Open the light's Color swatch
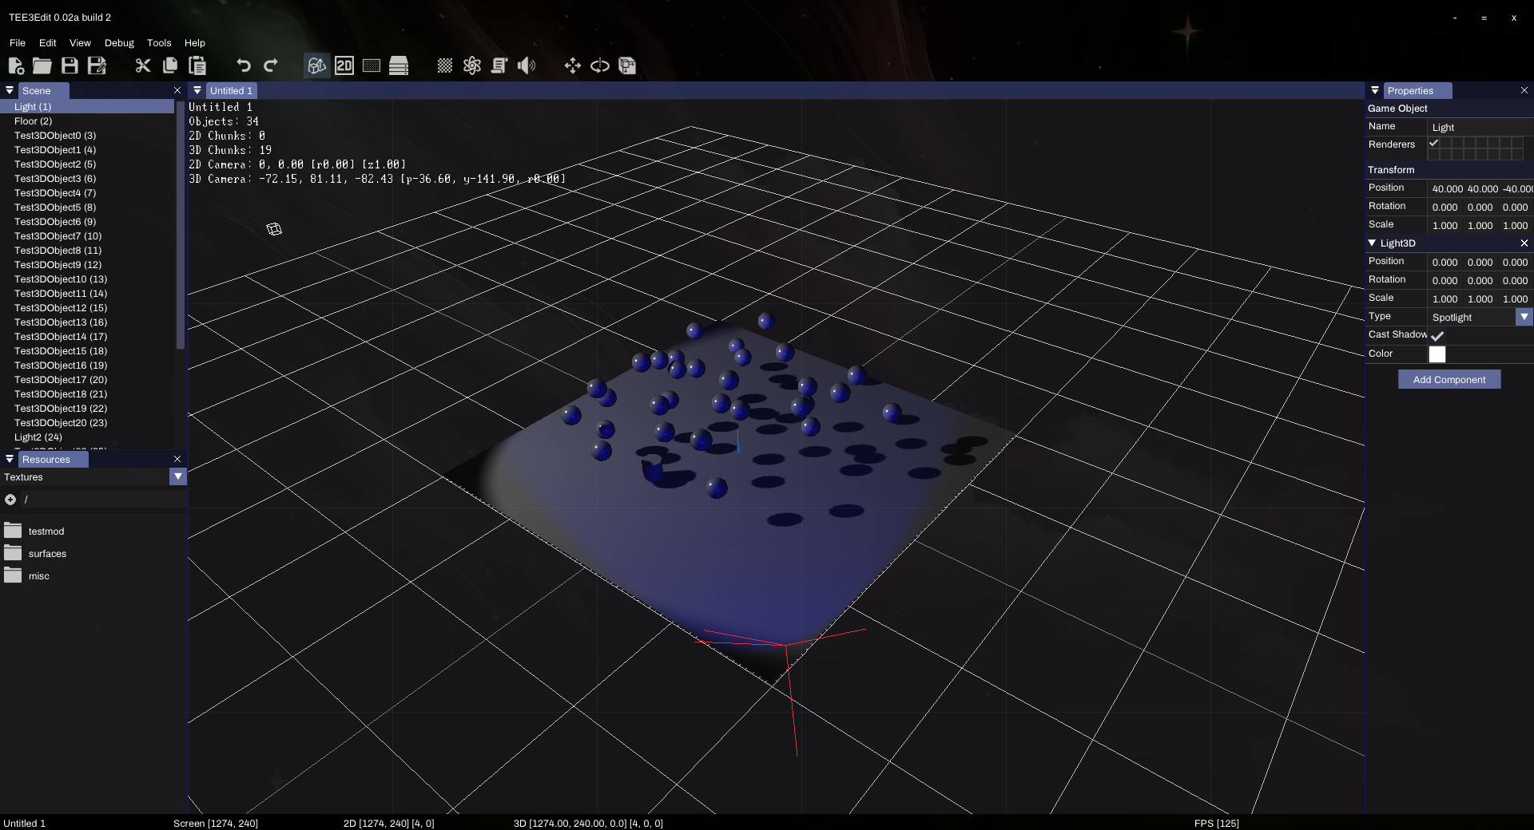1534x830 pixels. [1437, 354]
